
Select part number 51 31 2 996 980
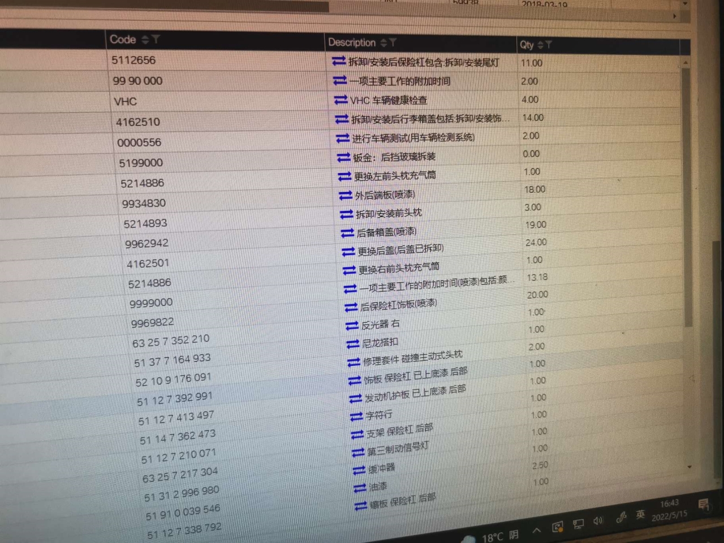pos(182,494)
